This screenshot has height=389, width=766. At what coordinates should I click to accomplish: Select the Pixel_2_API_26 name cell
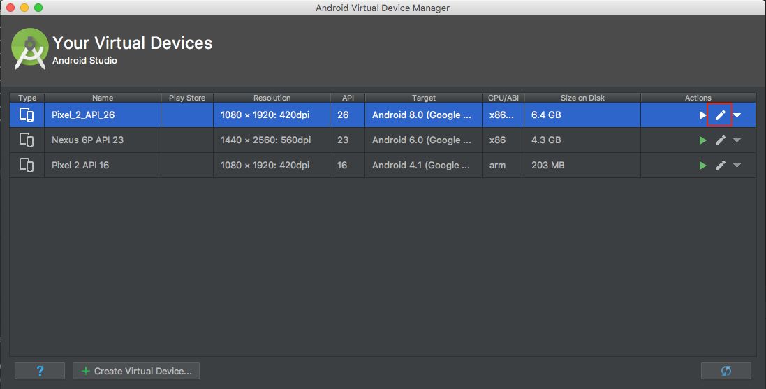pos(103,115)
